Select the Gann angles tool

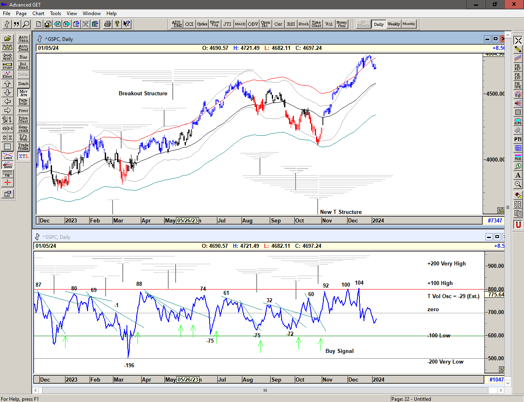(x=7, y=165)
